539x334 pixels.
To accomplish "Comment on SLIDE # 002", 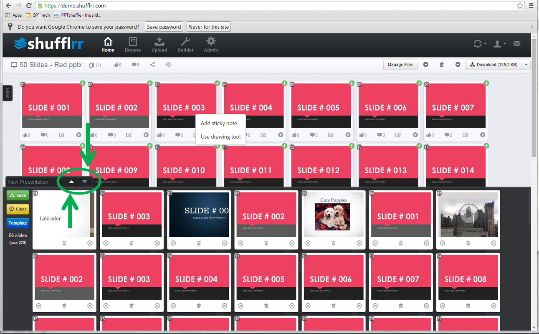I will (112, 135).
